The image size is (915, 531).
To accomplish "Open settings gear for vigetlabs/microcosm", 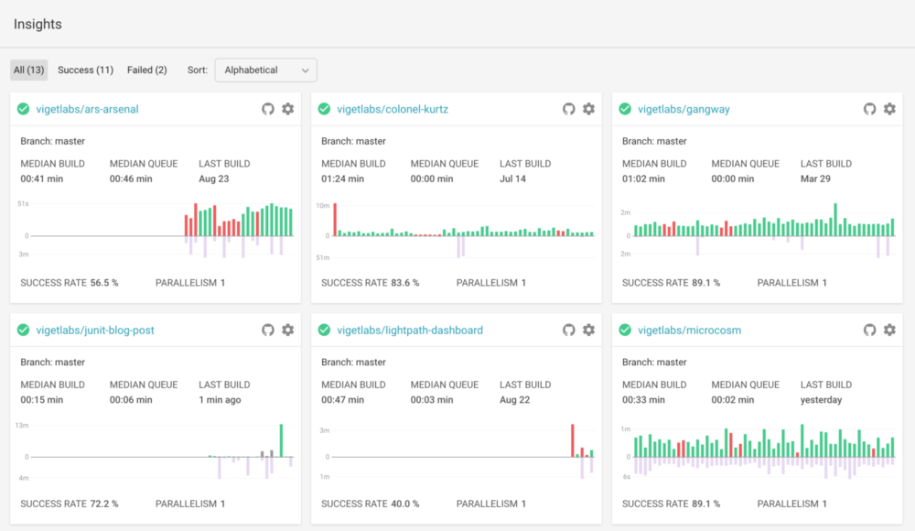I will tap(889, 330).
